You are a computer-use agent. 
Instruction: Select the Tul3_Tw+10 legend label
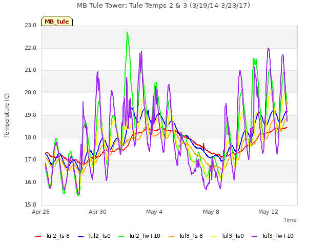click(x=278, y=236)
